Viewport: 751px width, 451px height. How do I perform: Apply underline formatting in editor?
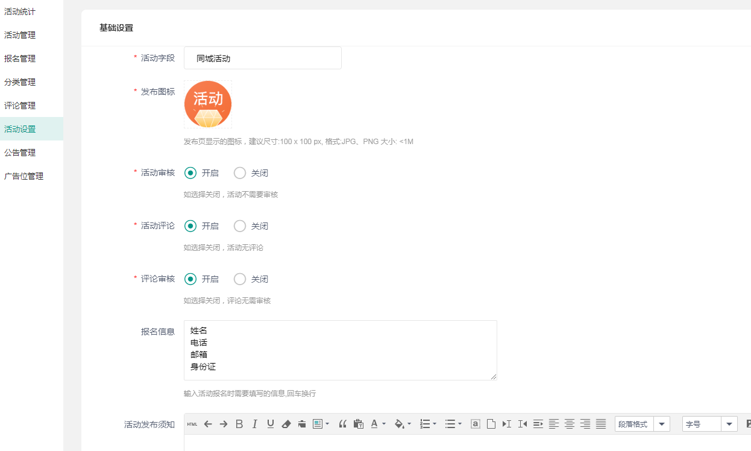coord(271,424)
